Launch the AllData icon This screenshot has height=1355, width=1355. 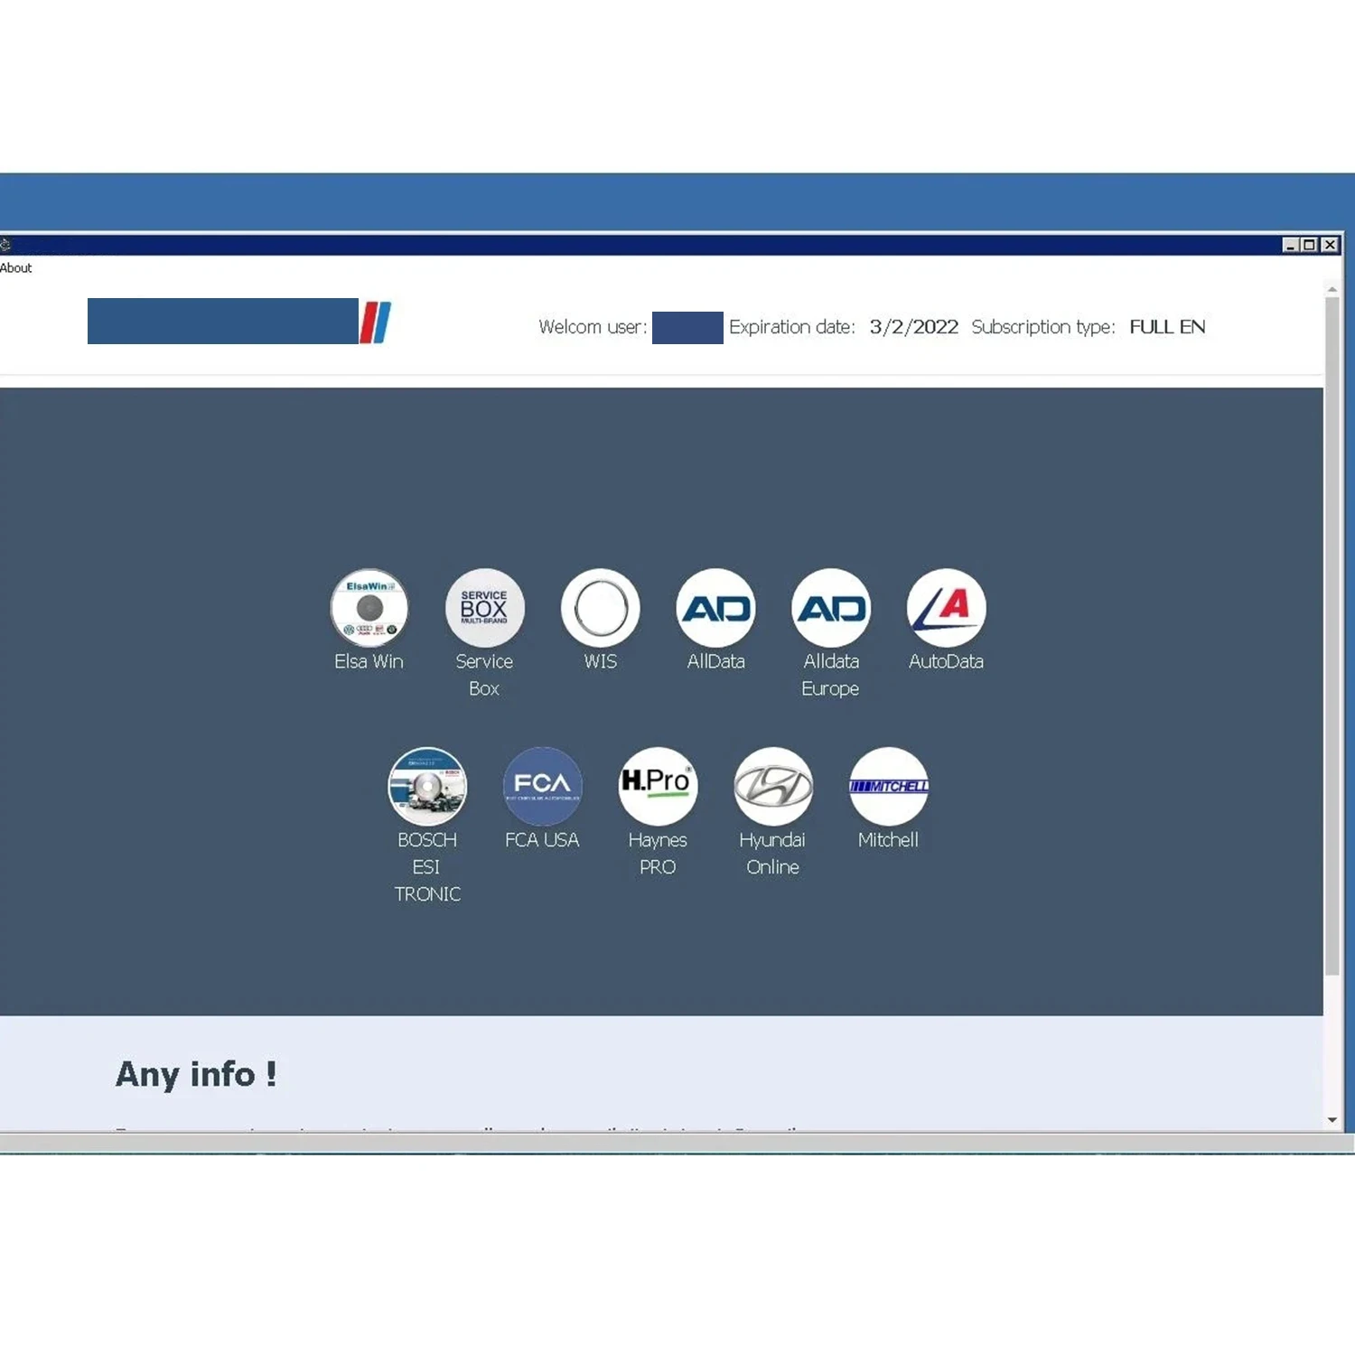click(x=715, y=608)
